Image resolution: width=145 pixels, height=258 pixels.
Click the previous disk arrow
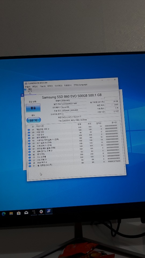pyautogui.click(x=23, y=95)
